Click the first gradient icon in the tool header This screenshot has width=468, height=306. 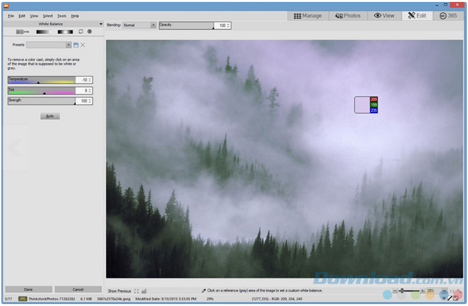(43, 31)
